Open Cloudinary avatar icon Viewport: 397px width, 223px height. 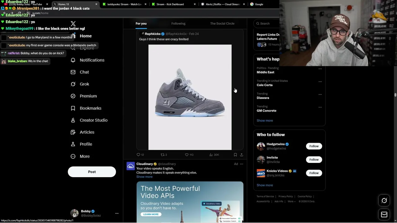click(x=131, y=166)
